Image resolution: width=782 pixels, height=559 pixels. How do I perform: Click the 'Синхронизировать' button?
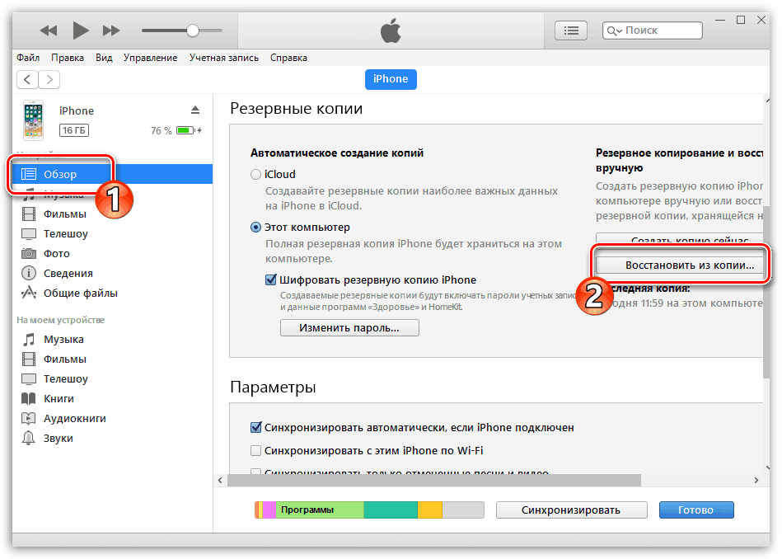point(570,510)
